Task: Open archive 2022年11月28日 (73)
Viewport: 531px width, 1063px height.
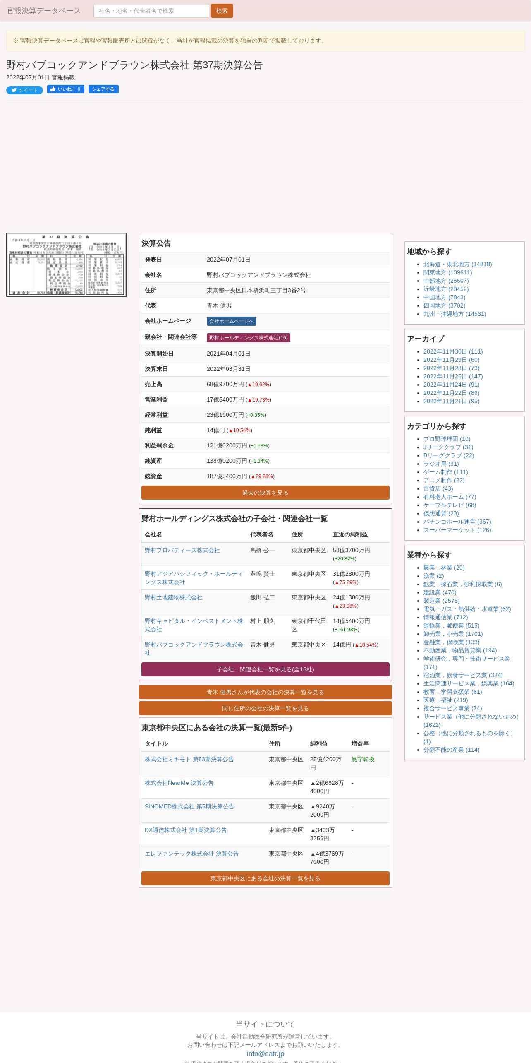Action: click(451, 368)
